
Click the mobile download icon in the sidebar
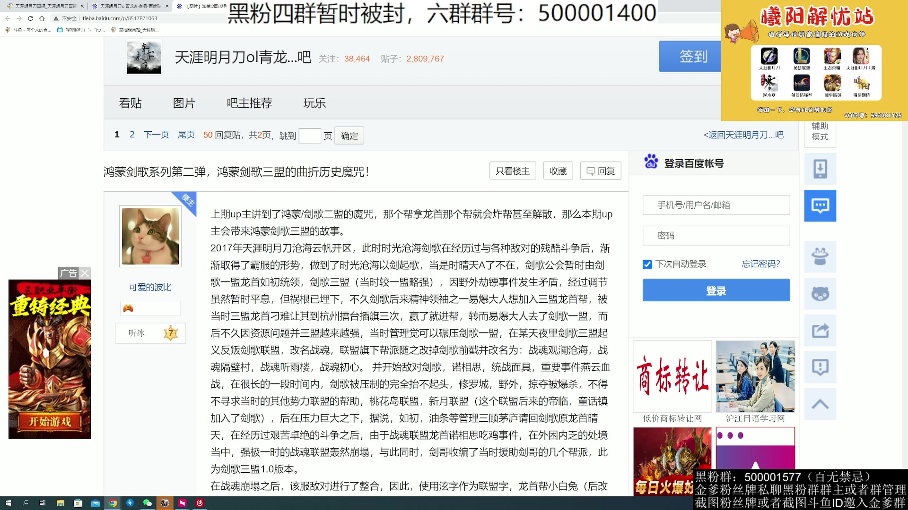pos(820,169)
